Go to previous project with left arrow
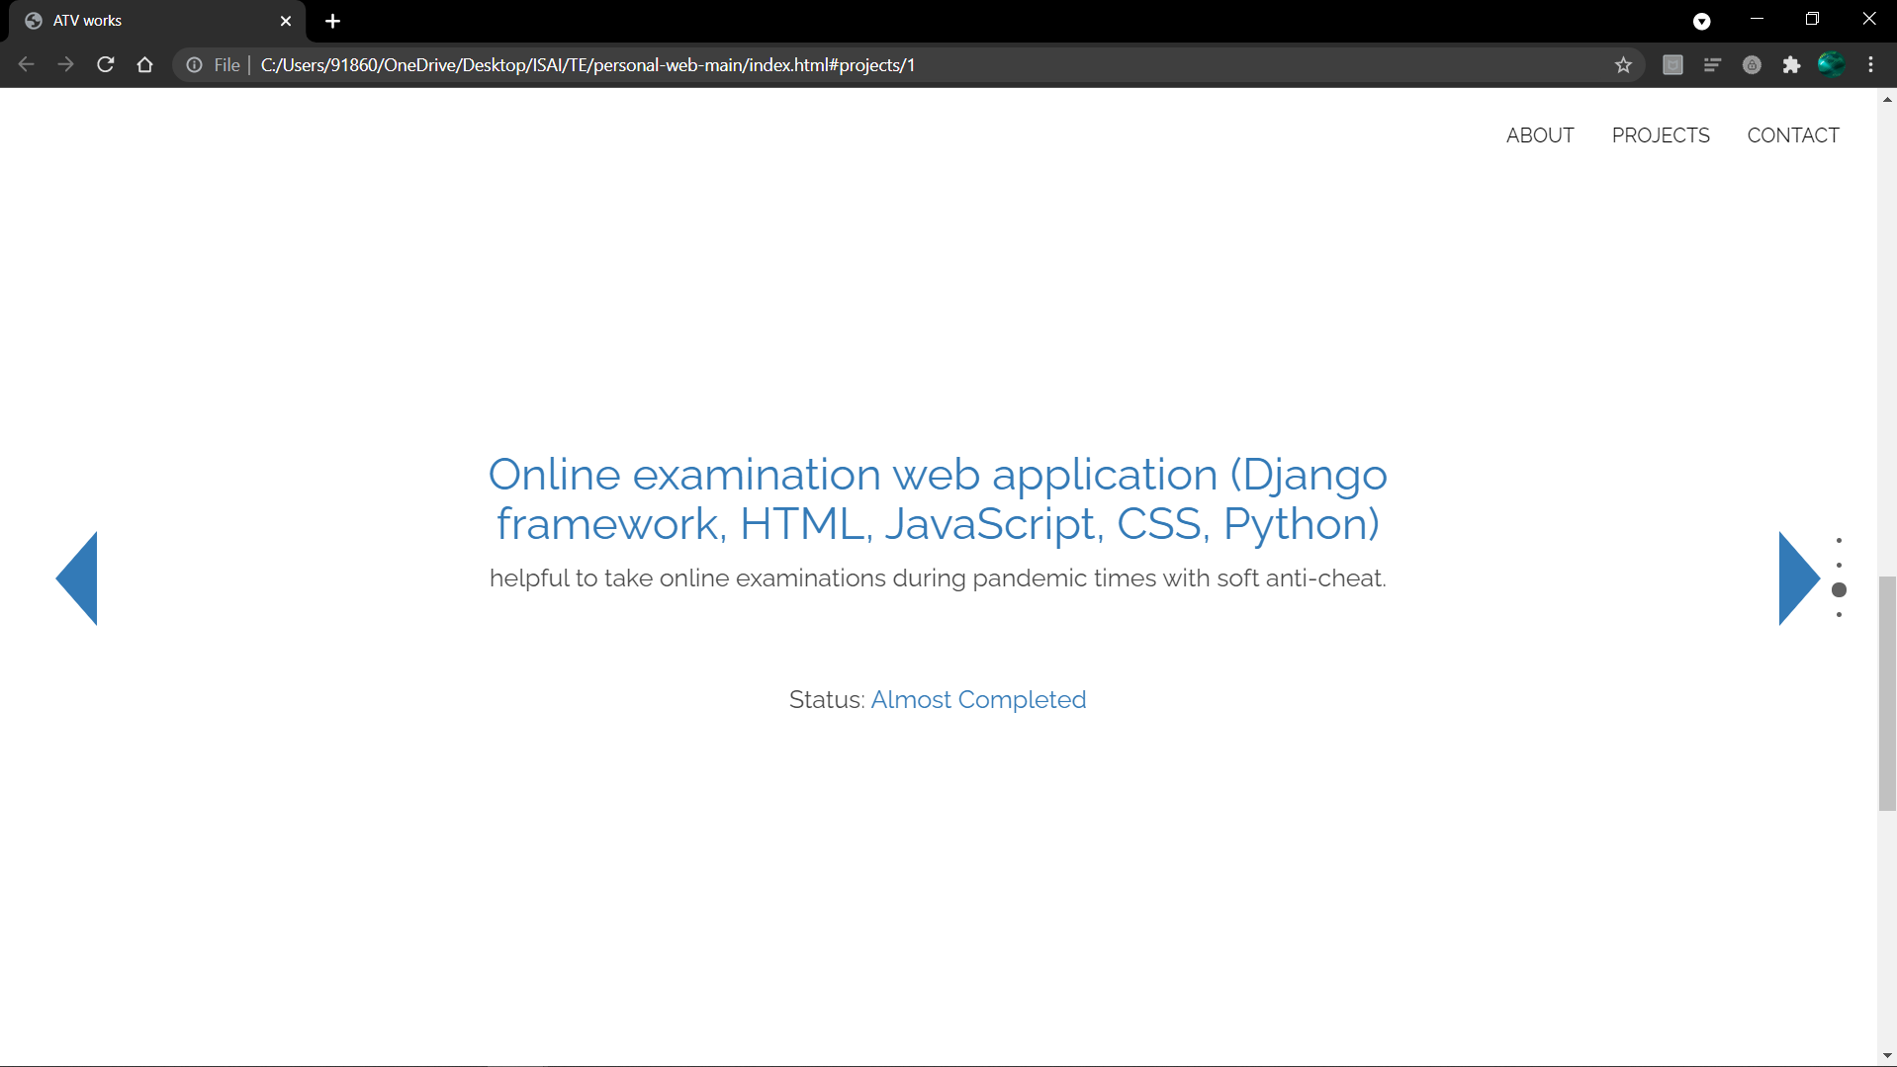Screen dimensions: 1897x1067 [77, 578]
